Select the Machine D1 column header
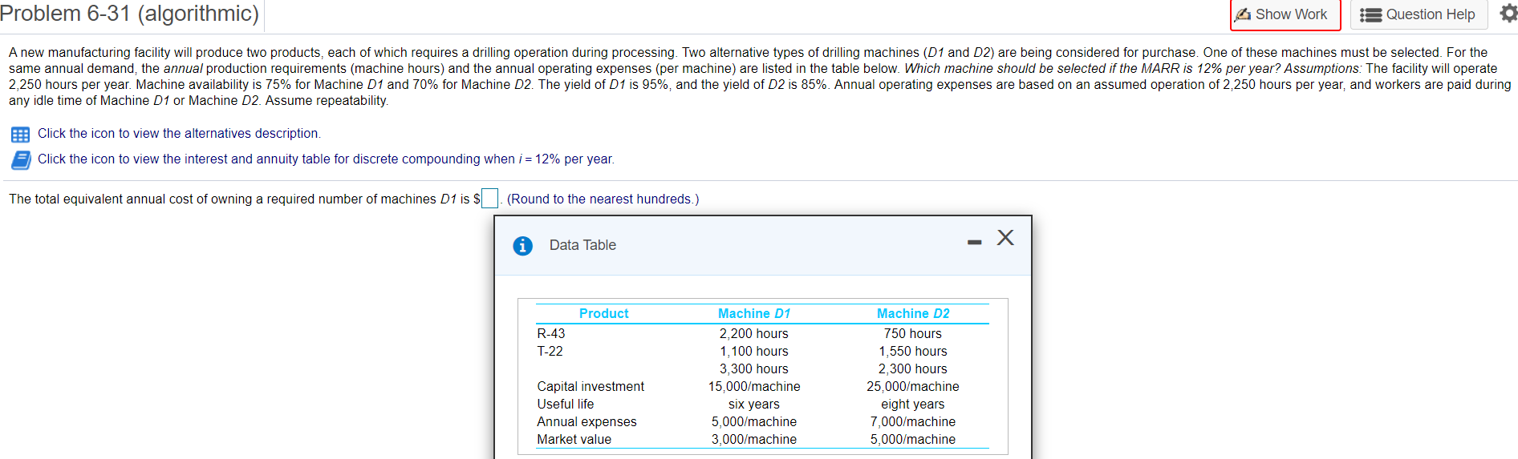1518x459 pixels. (753, 314)
